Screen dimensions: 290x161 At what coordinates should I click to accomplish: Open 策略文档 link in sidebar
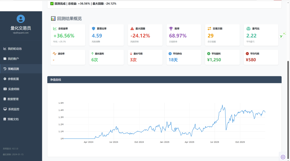(x=13, y=119)
